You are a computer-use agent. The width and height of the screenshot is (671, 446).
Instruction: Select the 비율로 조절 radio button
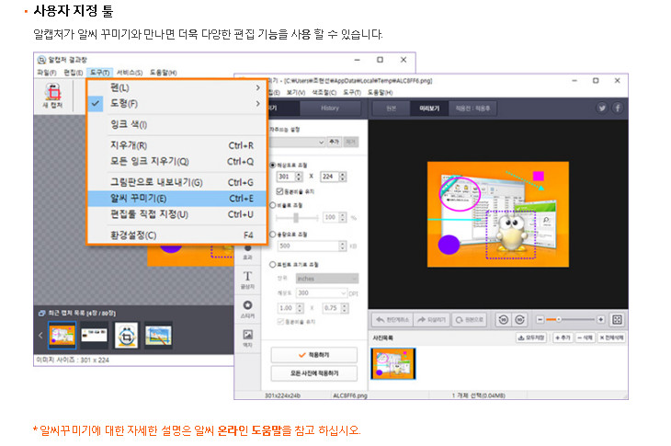273,205
